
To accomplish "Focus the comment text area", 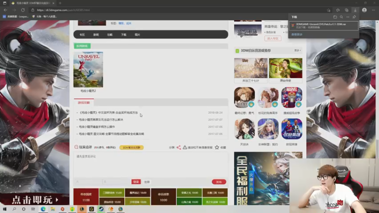I will pos(151,165).
